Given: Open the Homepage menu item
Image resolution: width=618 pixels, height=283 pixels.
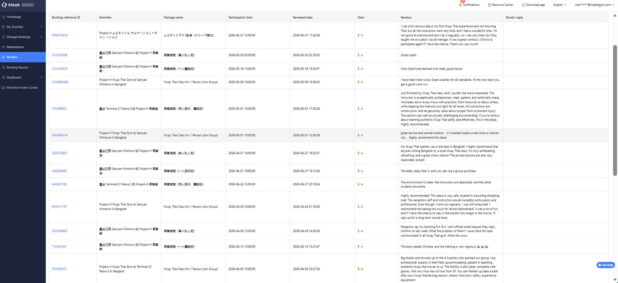Looking at the screenshot, I should 23,17.
